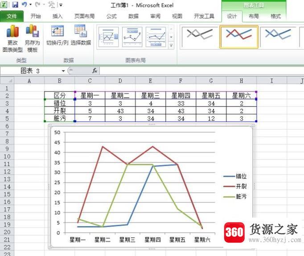This screenshot has height=256, width=304.
Task: Expand the chart layouts gallery more arrow
Action: point(171,45)
